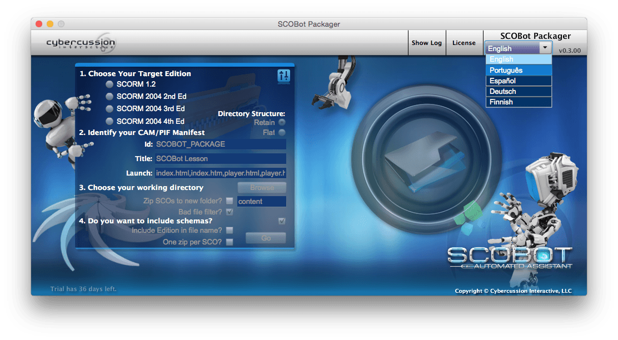Viewport: 618px width, 340px height.
Task: Click the blue package info icon
Action: [283, 74]
